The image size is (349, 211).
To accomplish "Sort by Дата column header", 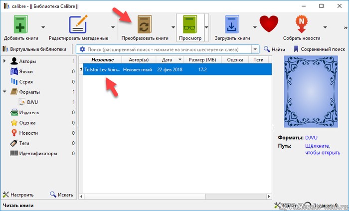I will coord(170,60).
